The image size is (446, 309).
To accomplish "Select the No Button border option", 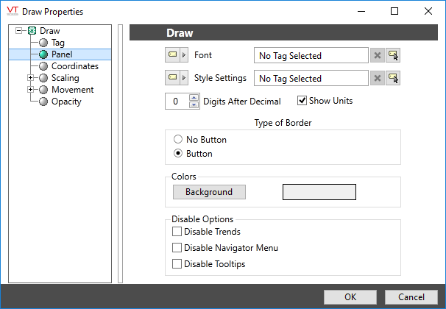I will coord(177,140).
